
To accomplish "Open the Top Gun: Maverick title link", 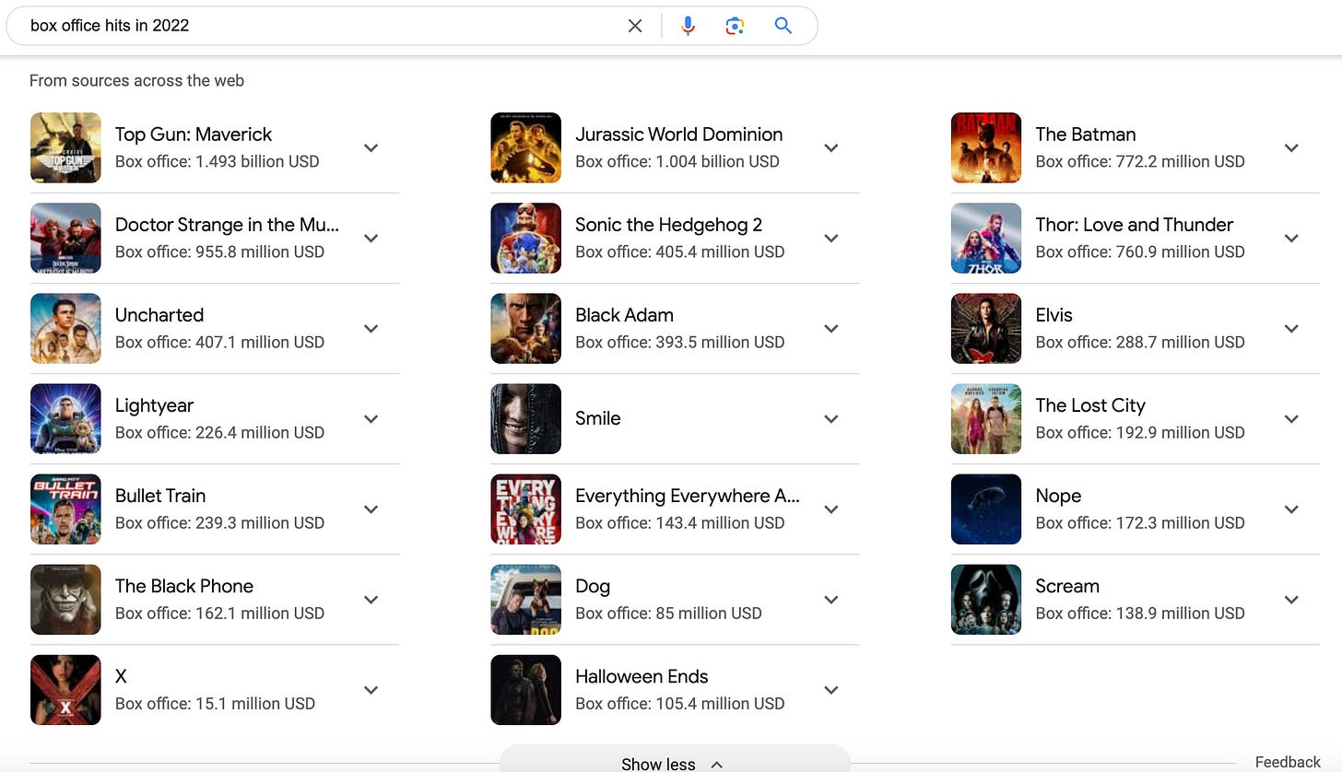I will coord(194,135).
